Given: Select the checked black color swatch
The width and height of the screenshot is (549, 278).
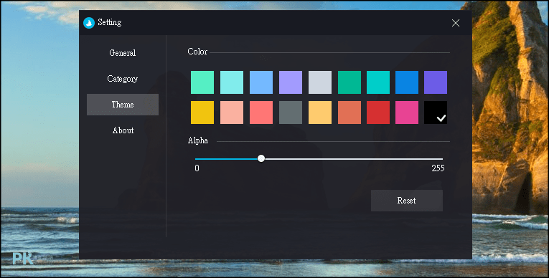Looking at the screenshot, I should (x=436, y=112).
